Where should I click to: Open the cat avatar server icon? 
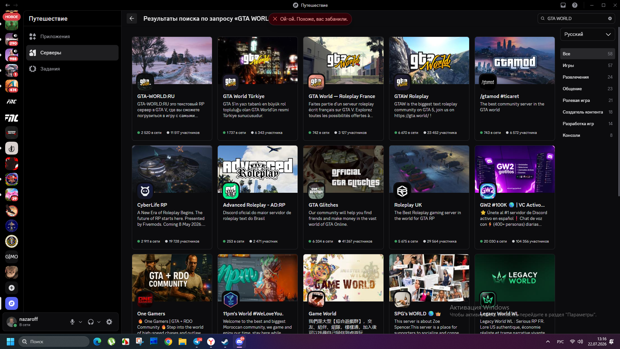pyautogui.click(x=12, y=272)
